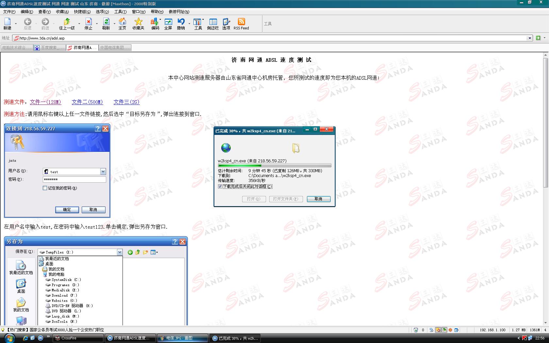Expand the 往上一级 dropdown arrow

79,24
